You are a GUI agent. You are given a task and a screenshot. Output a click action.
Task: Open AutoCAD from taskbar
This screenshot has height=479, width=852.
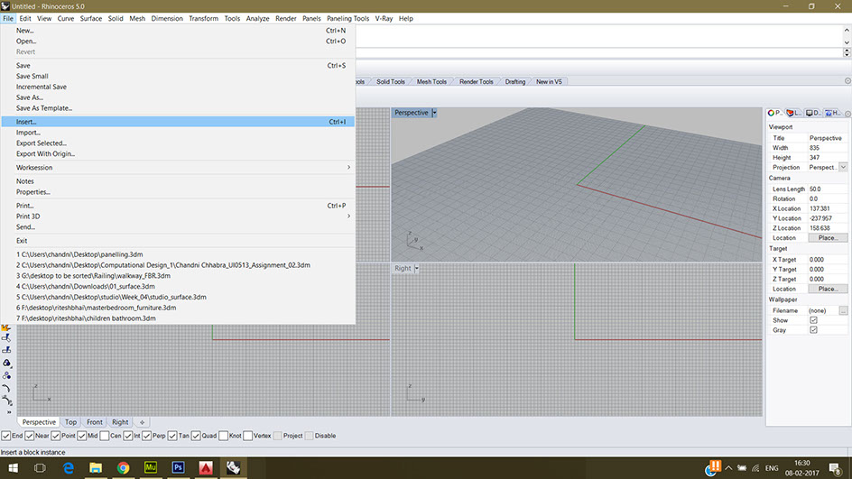coord(206,467)
